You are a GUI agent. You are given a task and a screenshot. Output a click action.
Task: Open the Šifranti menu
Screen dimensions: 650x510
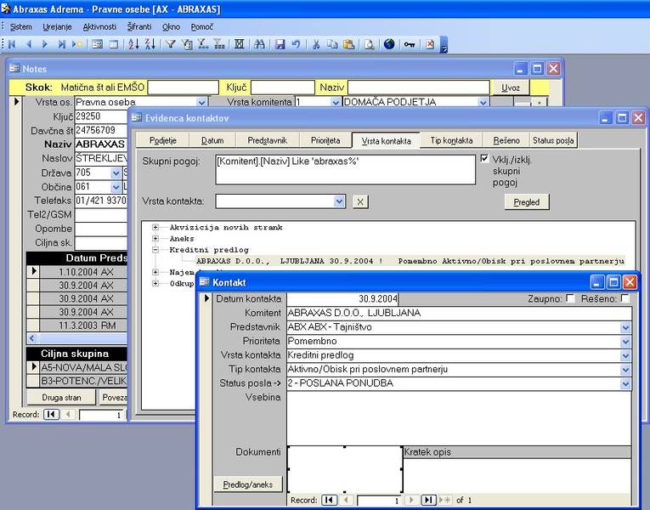139,27
